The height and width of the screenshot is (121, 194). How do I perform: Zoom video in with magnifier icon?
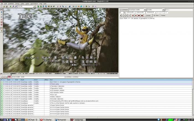point(13,6)
